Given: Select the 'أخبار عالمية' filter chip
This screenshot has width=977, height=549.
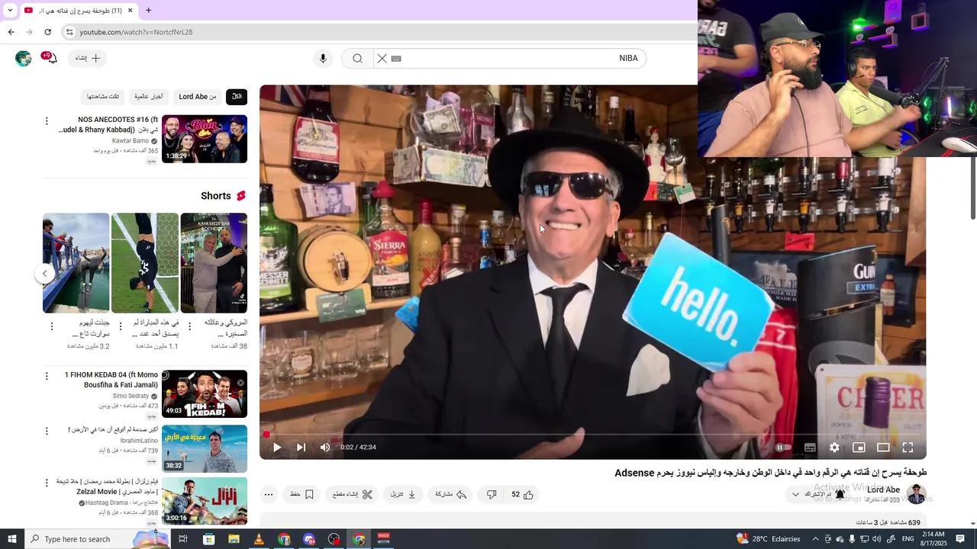Looking at the screenshot, I should [148, 97].
